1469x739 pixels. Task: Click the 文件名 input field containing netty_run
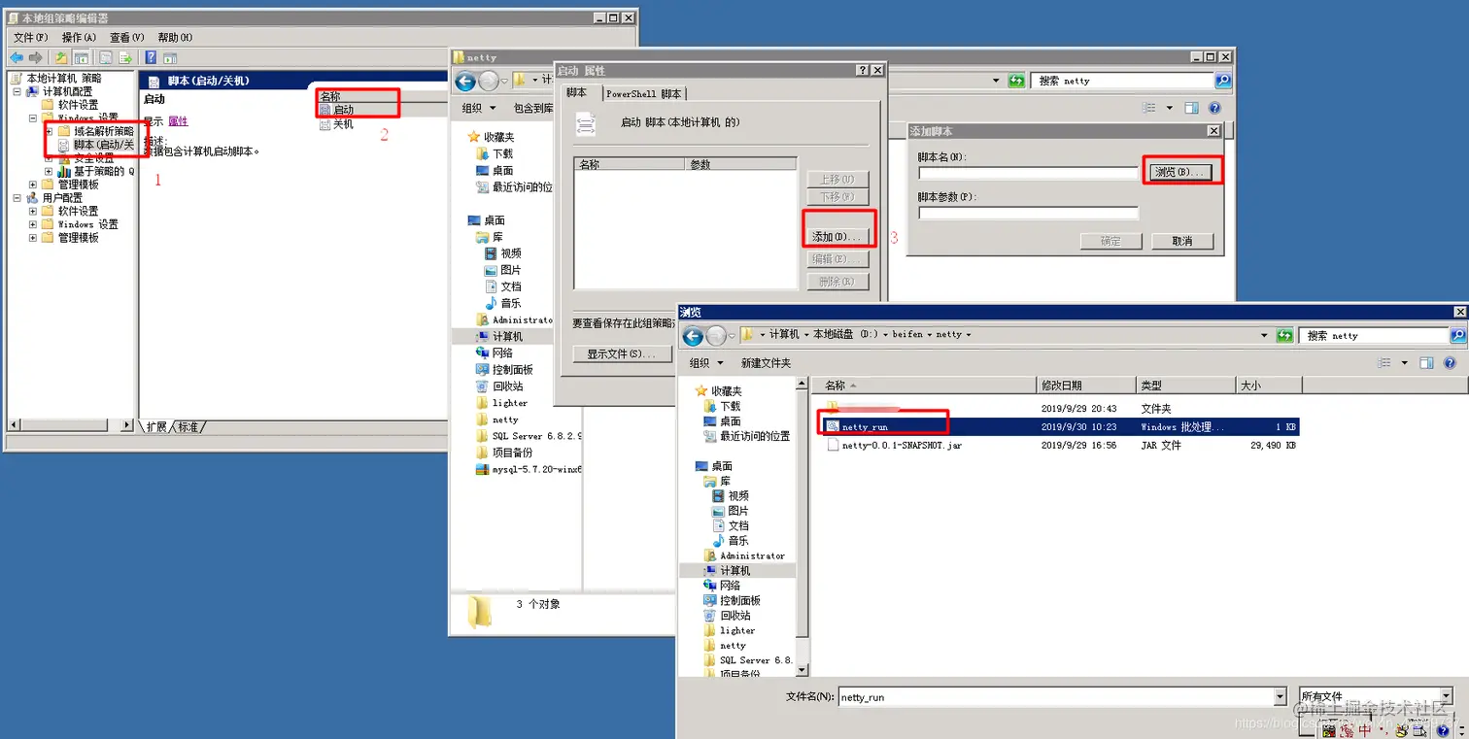pos(1055,697)
